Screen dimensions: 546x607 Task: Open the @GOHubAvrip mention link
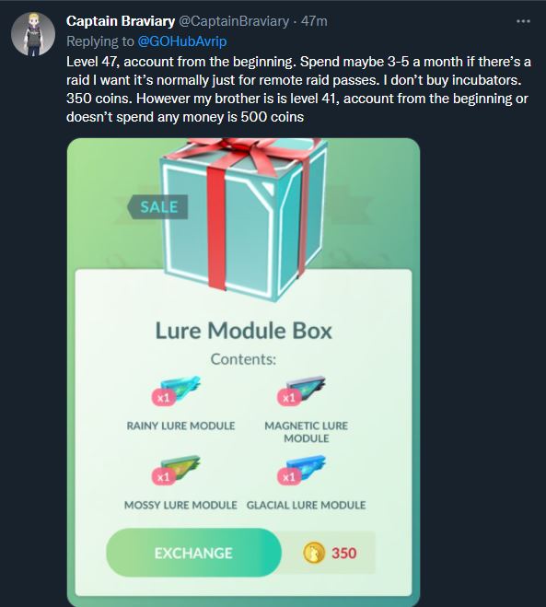tap(182, 41)
